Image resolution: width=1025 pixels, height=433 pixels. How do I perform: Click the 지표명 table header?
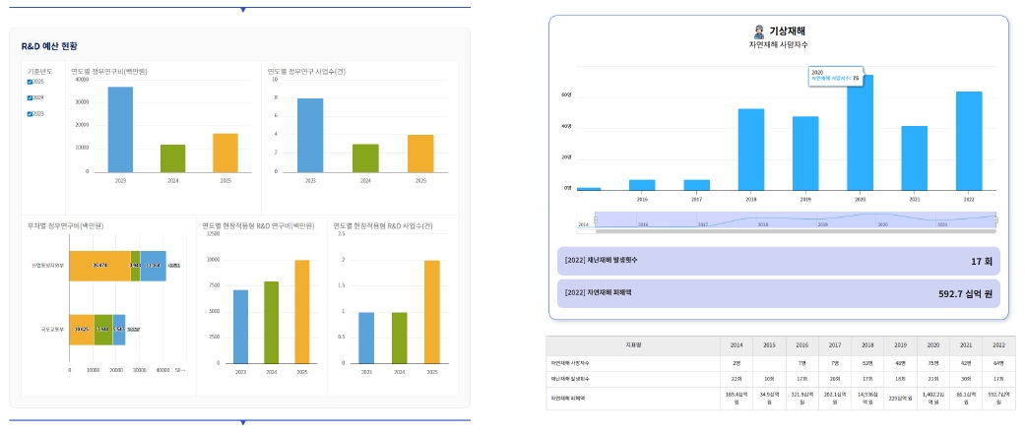[x=633, y=345]
